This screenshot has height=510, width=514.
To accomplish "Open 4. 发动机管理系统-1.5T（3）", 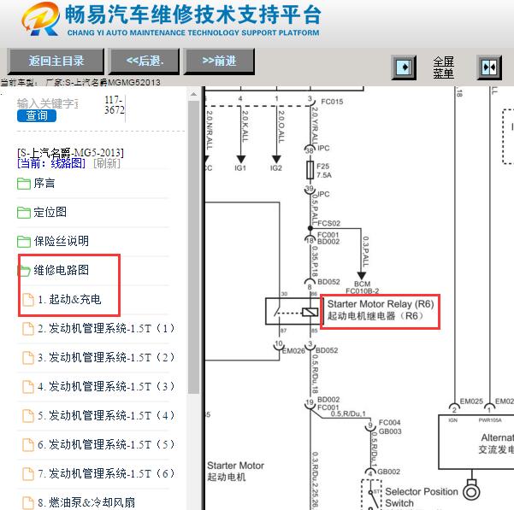I will click(105, 386).
